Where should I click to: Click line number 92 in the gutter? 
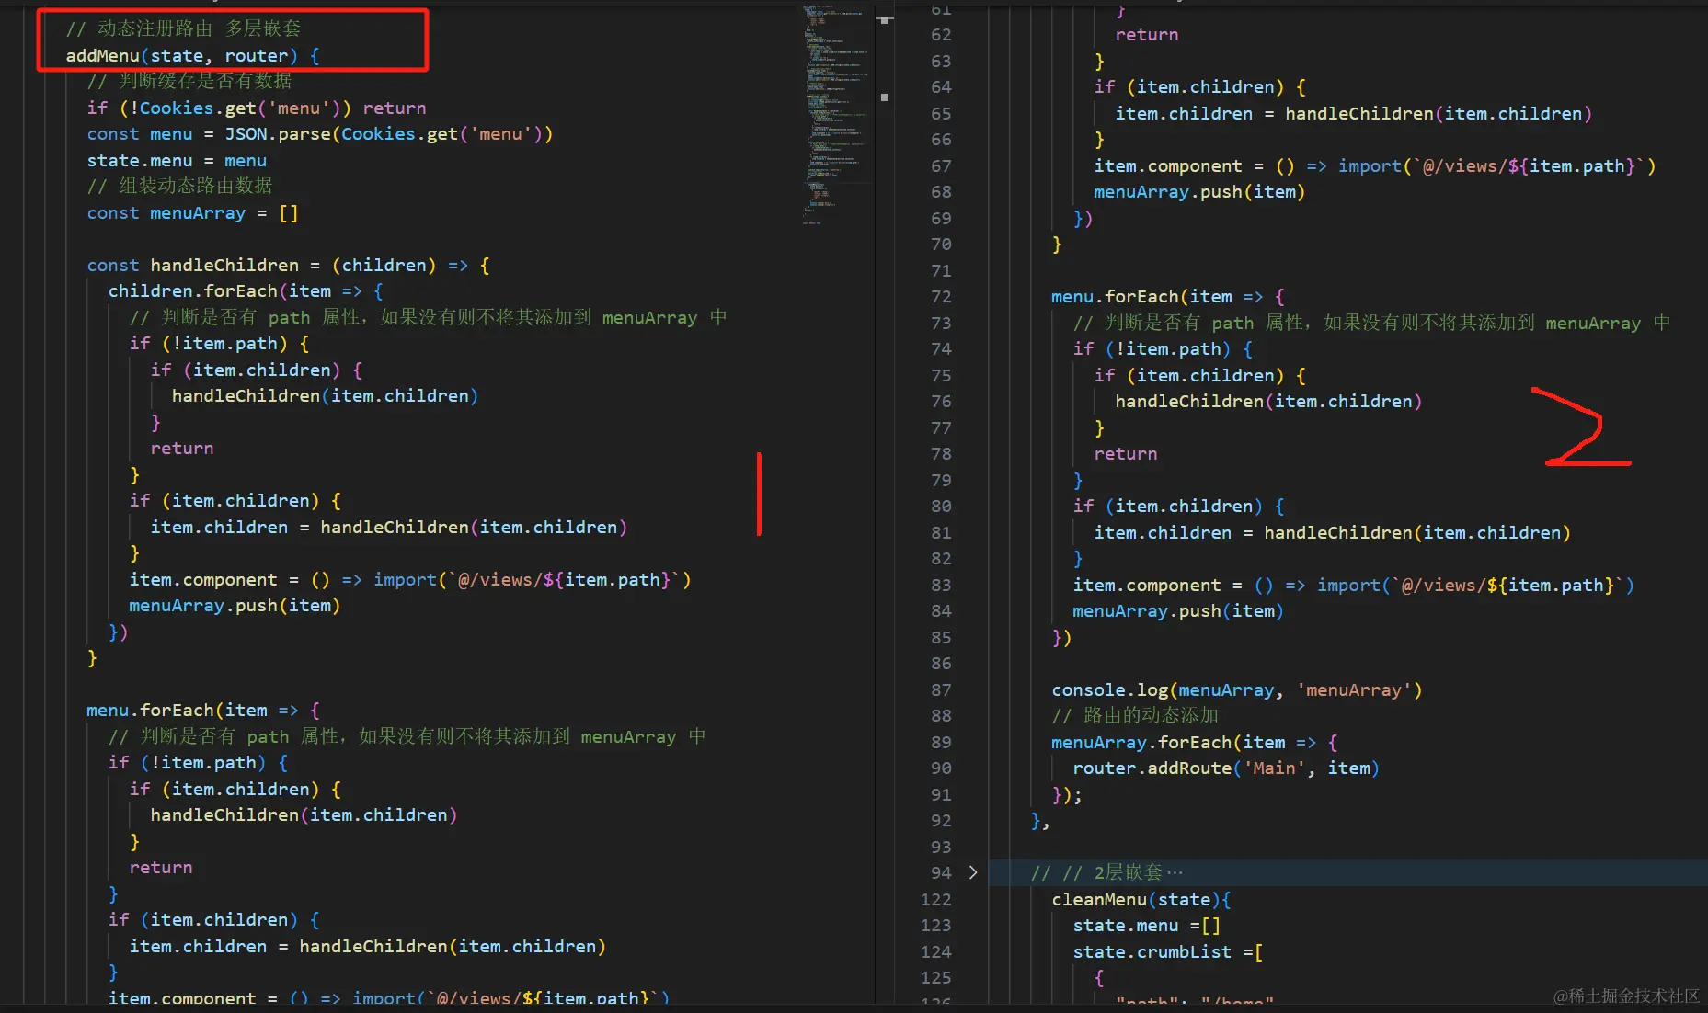941,821
